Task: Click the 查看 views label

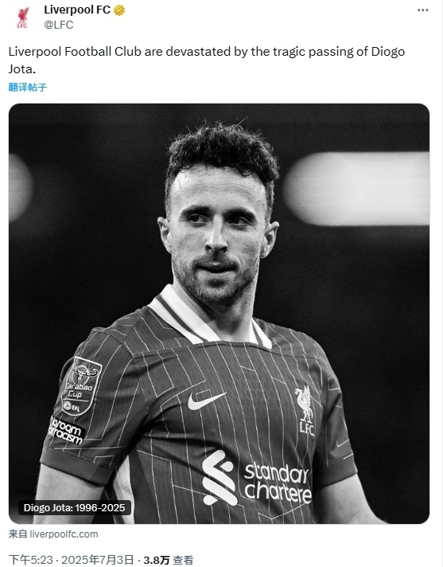Action: 183,560
